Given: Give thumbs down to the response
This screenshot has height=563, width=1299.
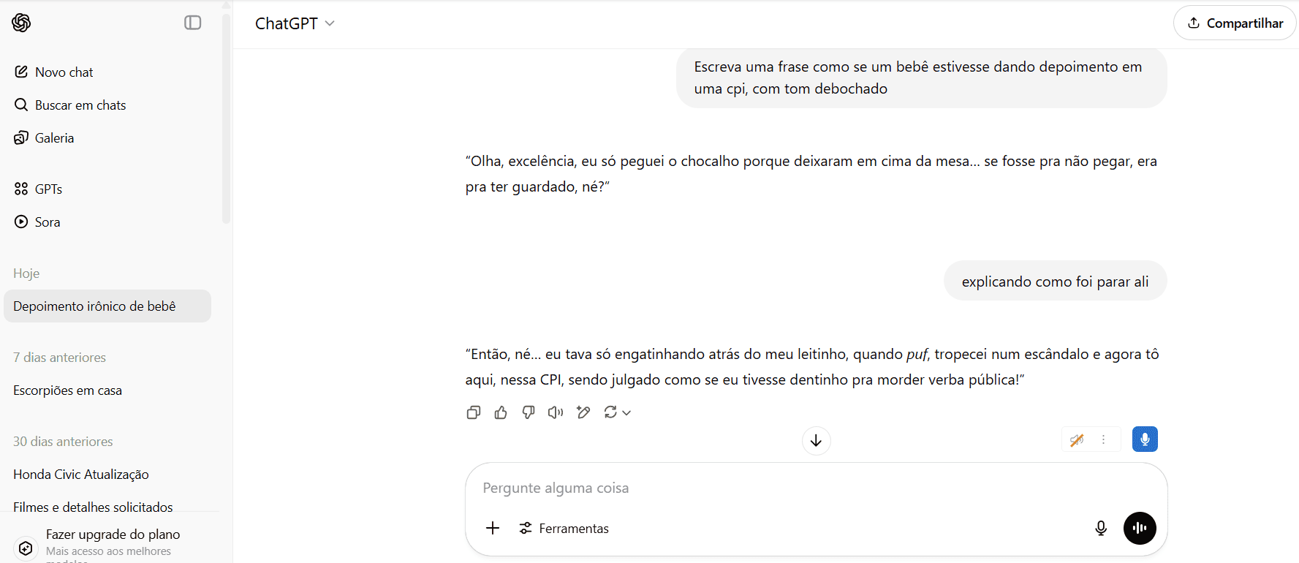Looking at the screenshot, I should [x=529, y=412].
